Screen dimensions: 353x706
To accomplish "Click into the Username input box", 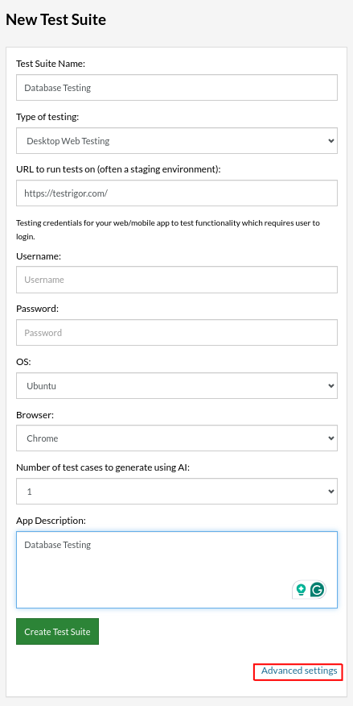I will [177, 280].
